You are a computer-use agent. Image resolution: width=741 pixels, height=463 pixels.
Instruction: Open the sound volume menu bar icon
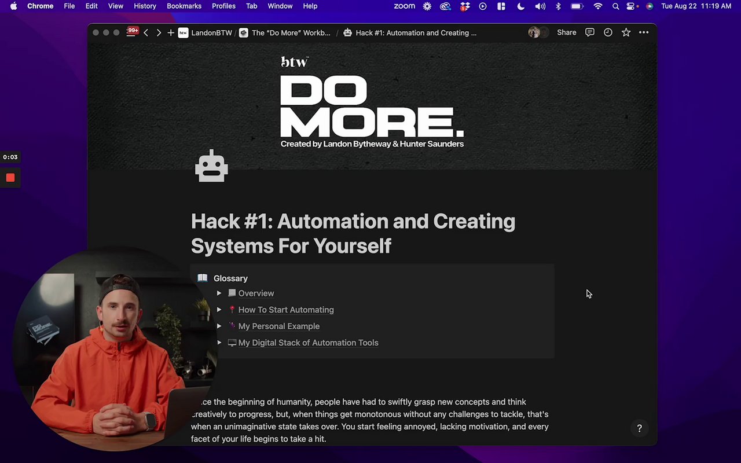click(x=540, y=6)
